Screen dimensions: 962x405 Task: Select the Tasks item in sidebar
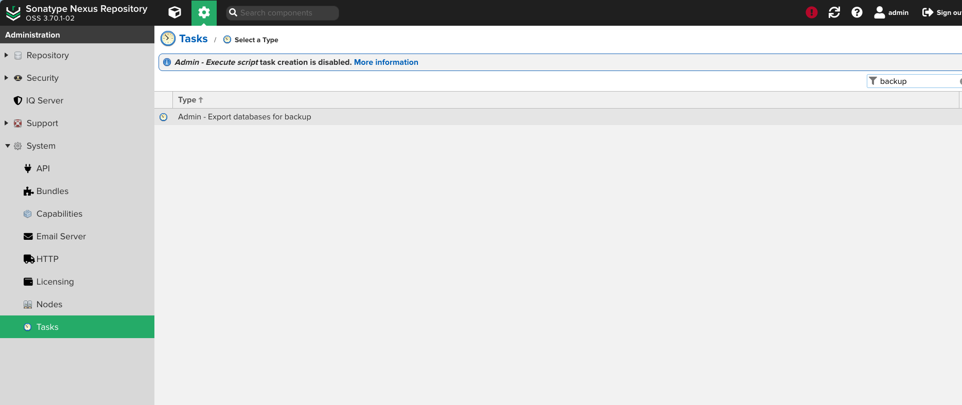point(47,327)
